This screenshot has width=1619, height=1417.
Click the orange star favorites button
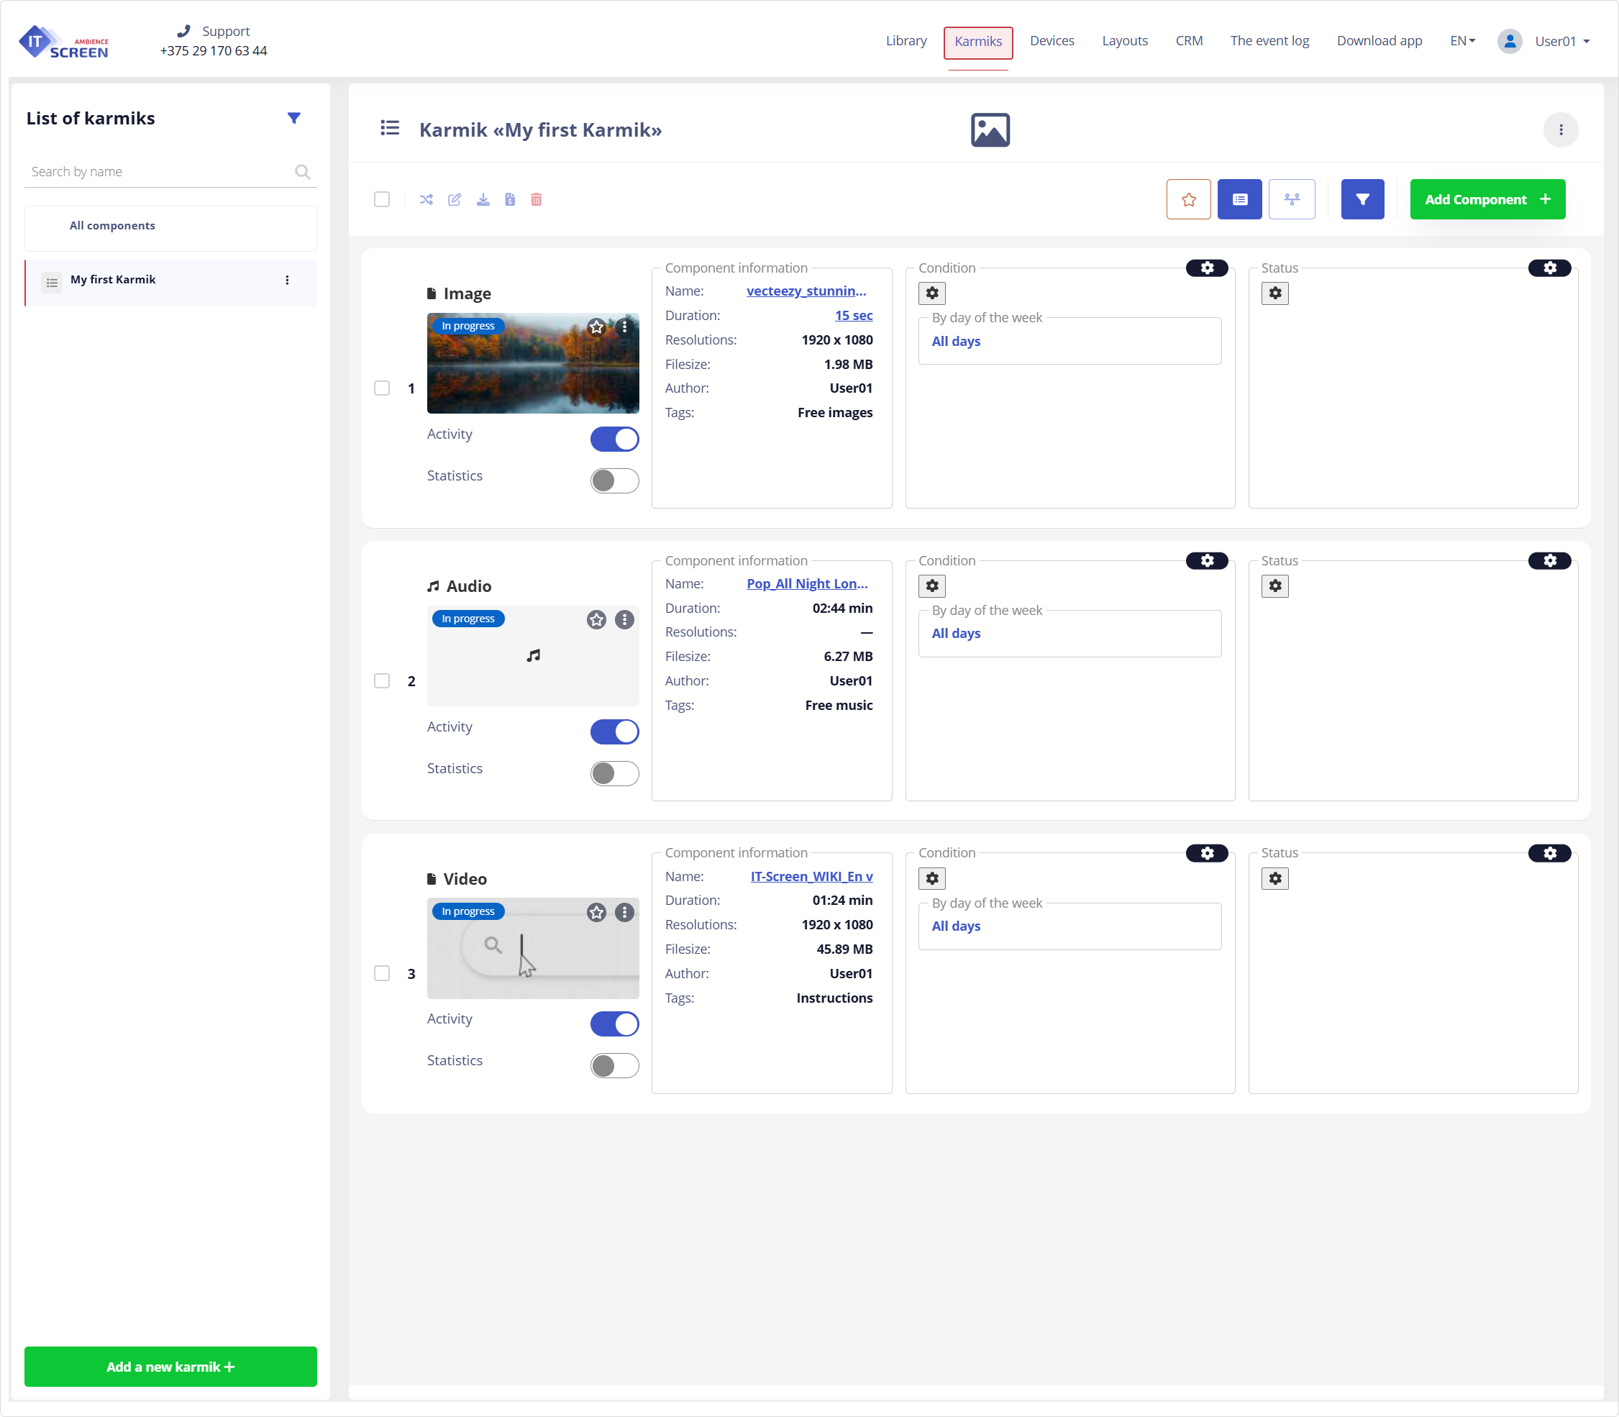click(x=1188, y=199)
